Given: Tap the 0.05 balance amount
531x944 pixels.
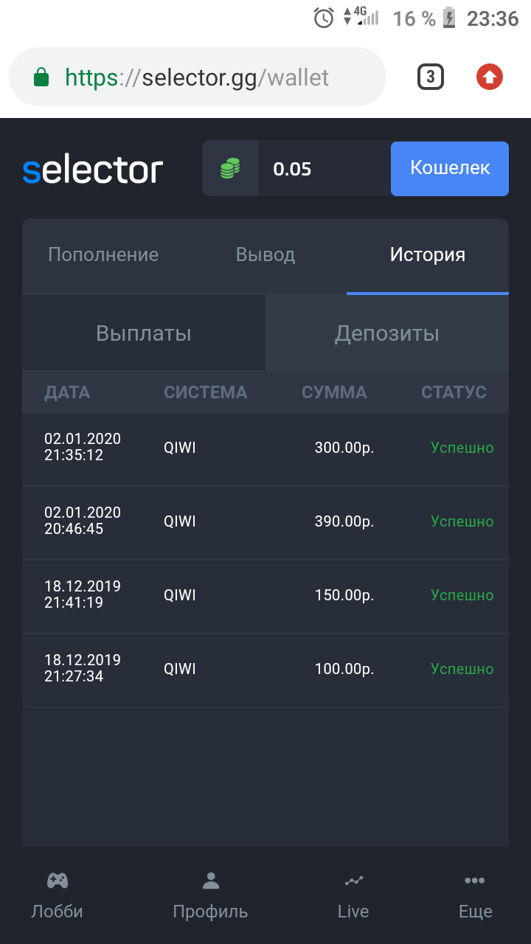Looking at the screenshot, I should pyautogui.click(x=293, y=170).
